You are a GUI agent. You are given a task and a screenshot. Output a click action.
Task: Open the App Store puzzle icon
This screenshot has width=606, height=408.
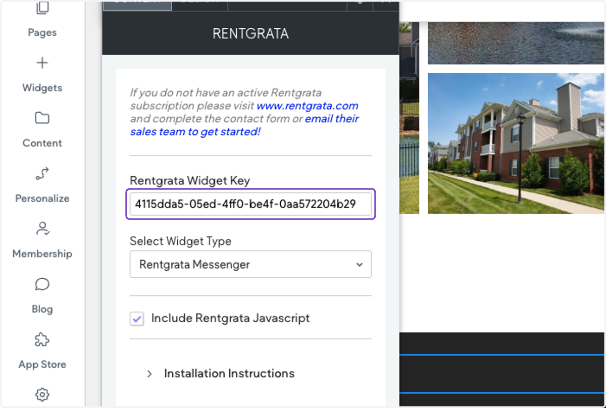tap(42, 339)
